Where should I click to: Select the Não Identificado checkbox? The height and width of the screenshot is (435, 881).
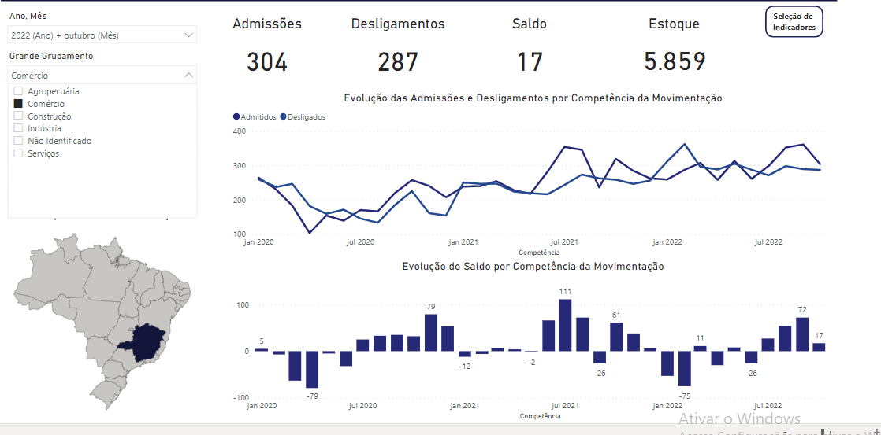[x=18, y=141]
